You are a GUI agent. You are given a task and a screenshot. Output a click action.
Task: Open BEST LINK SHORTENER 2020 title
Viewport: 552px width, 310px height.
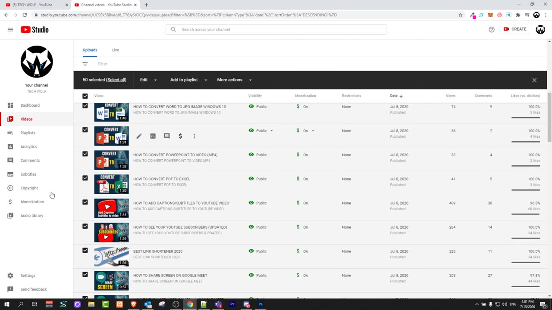coord(158,251)
